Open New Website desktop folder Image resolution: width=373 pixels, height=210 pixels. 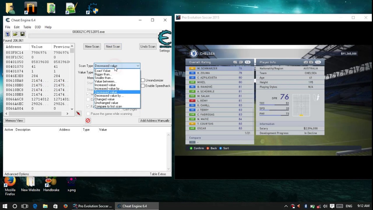click(x=30, y=184)
